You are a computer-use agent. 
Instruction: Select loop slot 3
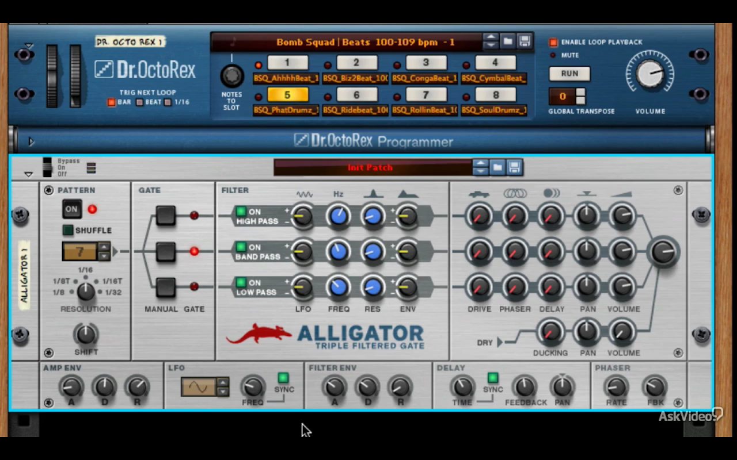click(x=426, y=63)
